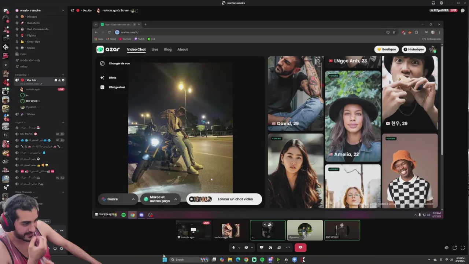Open the Bot-Commands channel
Screen dimensions: 469x264
pos(40,29)
